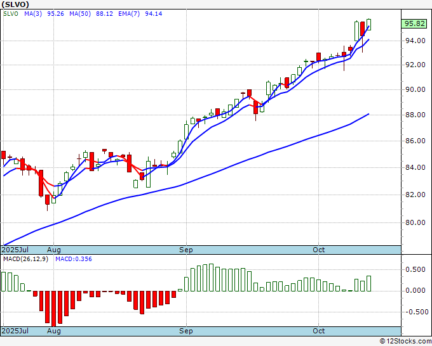Click the EMA(7) legend label
The height and width of the screenshot is (346, 432).
click(129, 14)
